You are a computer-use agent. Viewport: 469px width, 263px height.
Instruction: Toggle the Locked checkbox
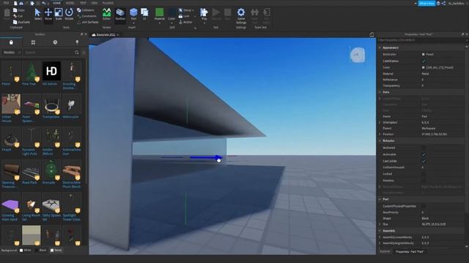coord(424,174)
